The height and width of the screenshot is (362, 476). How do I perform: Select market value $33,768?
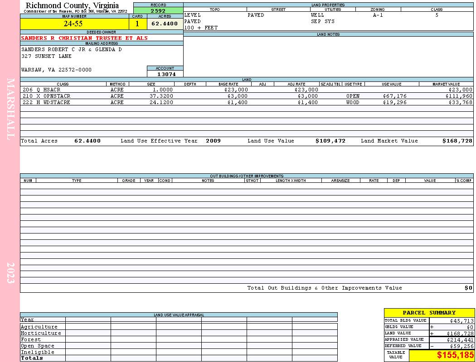tap(461, 102)
